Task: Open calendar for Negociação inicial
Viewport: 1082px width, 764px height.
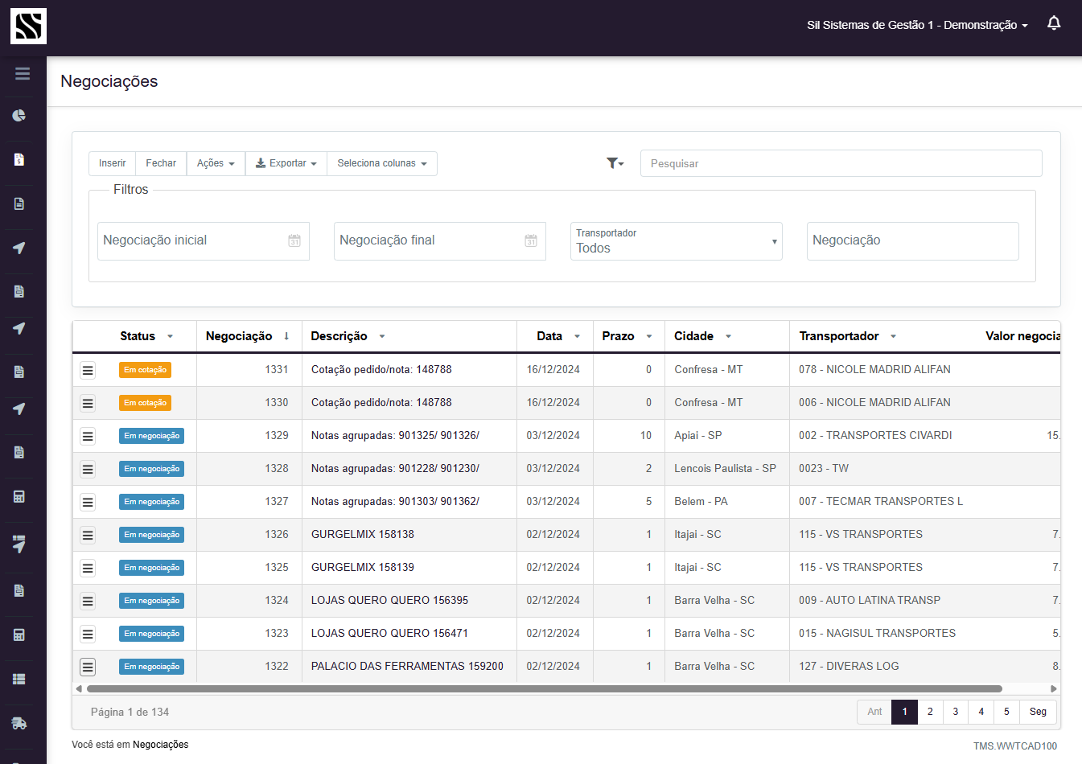Action: click(x=294, y=241)
